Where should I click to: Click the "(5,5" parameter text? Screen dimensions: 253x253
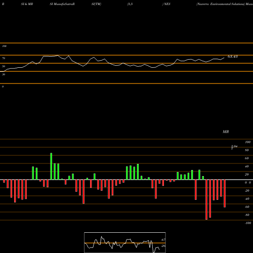coord(130,4)
